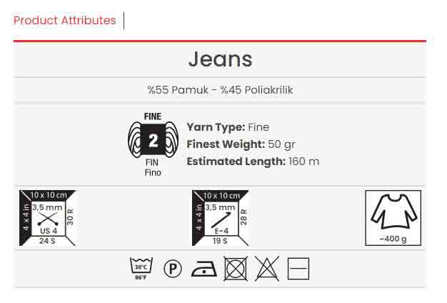Click the Jeans product title

pos(221,59)
